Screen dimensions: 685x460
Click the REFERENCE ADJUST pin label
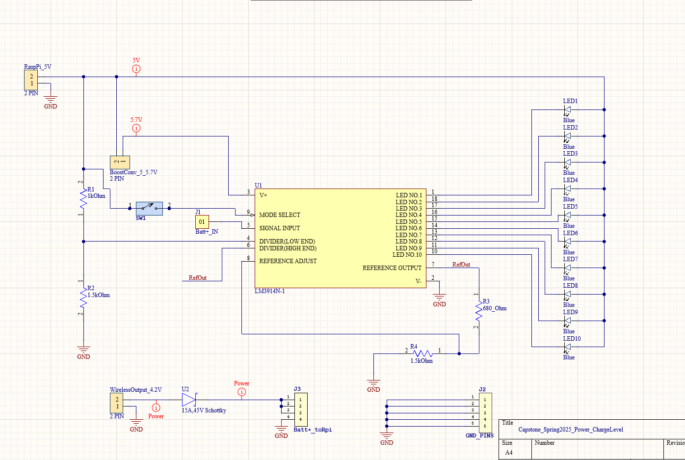288,261
